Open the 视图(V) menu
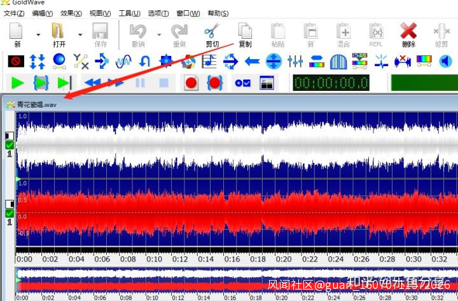This screenshot has width=458, height=301. pos(101,13)
